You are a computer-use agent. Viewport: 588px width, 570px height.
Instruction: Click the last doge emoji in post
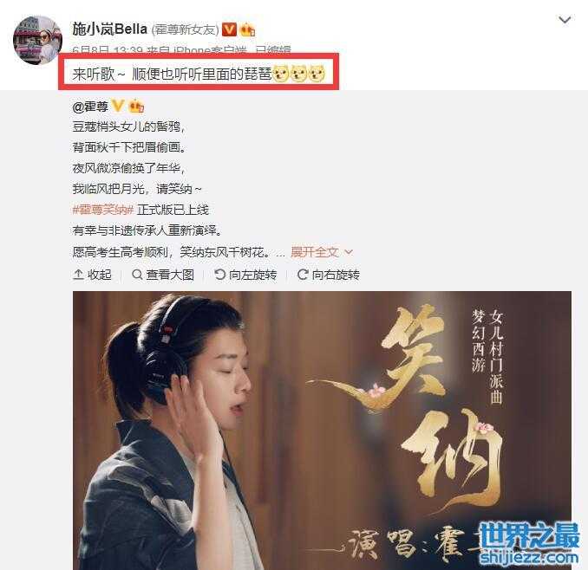tap(317, 74)
